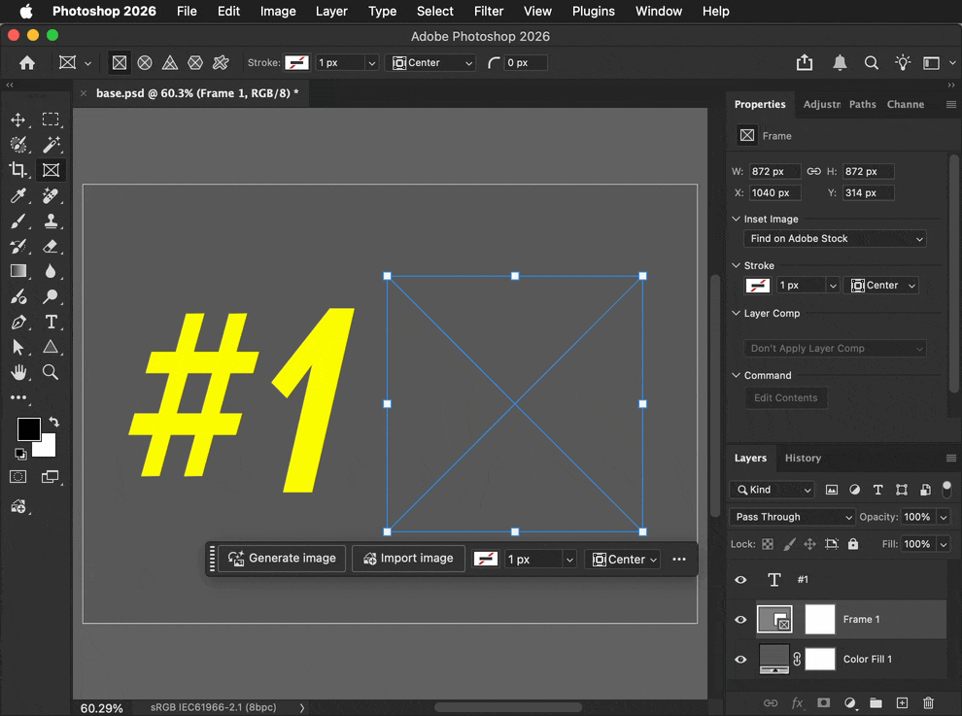Click the Generate image button

[x=282, y=559]
